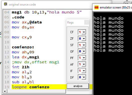Viewport: 132px width, 95px height.
Task: Open the PF flag dropdown
Action: pyautogui.click(x=84, y=58)
